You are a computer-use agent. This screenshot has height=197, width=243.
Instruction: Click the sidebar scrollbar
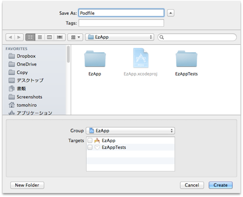68,54
